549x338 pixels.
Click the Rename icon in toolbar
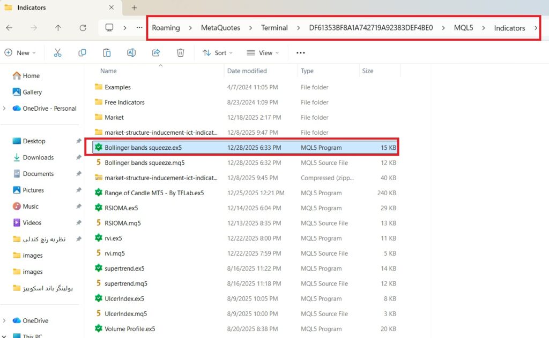tap(131, 53)
